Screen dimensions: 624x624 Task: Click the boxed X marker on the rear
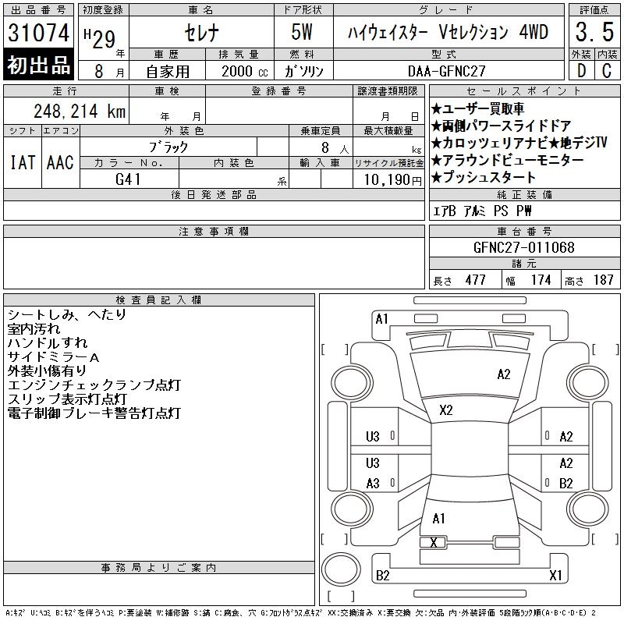point(433,543)
